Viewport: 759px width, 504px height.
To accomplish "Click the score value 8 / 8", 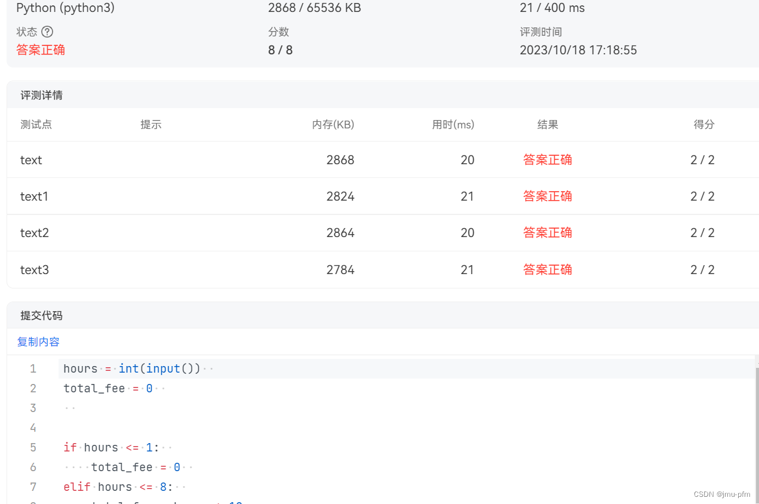I will [281, 50].
